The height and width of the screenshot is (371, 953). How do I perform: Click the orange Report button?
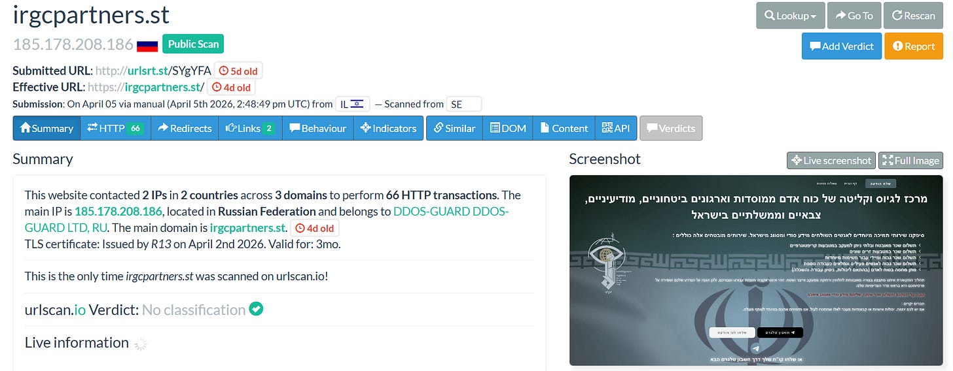click(914, 46)
